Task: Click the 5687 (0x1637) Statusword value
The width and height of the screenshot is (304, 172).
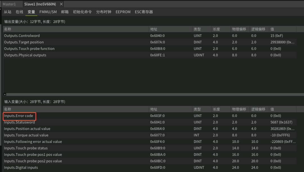Action: coord(281,122)
